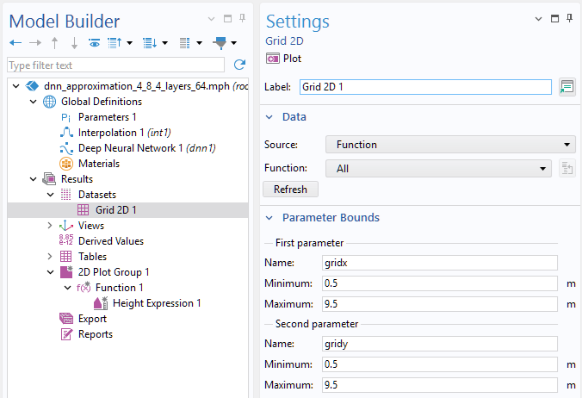582x398 pixels.
Task: Edit the Label field Grid 2D 1
Action: click(x=425, y=87)
